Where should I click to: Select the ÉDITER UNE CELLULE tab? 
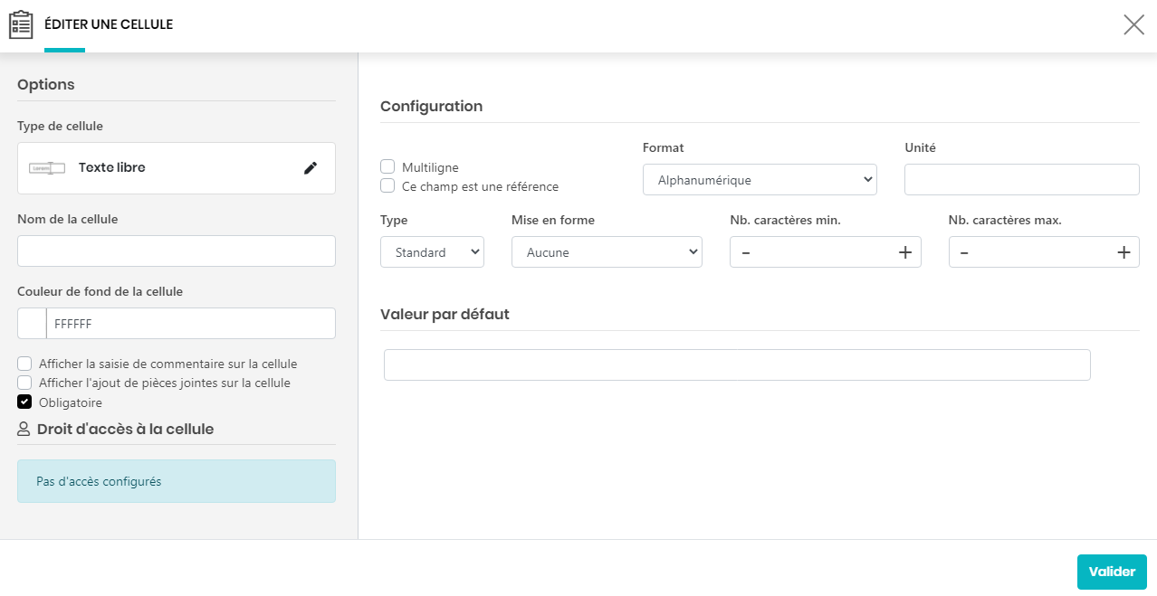point(109,24)
